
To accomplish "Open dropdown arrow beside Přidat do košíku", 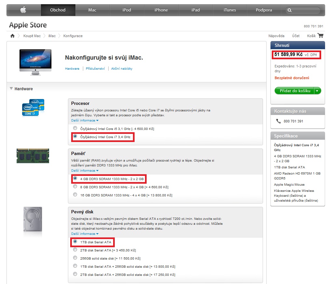I will (x=317, y=91).
